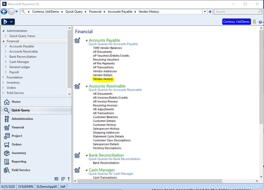
Task: Click the greyed Forward navigation button
Action: coord(11,11)
